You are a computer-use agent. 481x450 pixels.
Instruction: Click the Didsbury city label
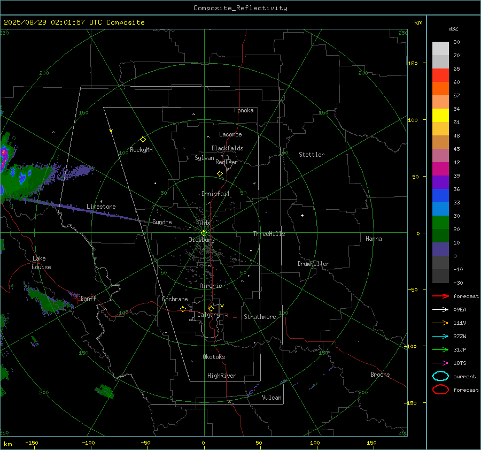201,240
